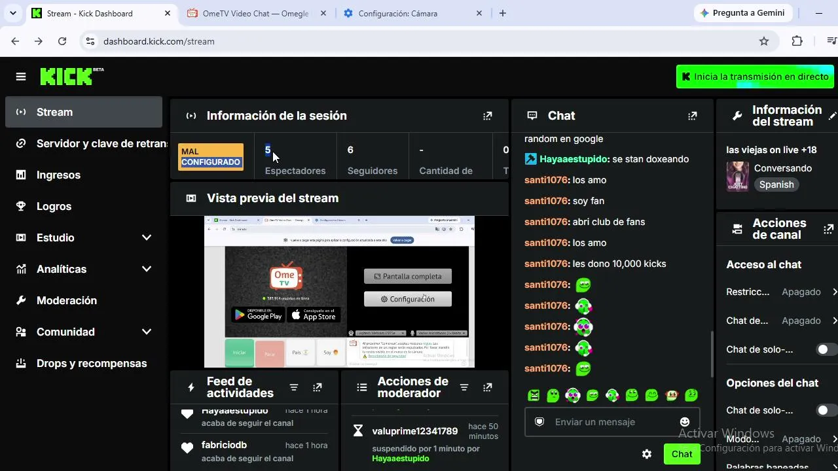Reload the Kick dashboard page
The height and width of the screenshot is (471, 838).
tap(62, 41)
